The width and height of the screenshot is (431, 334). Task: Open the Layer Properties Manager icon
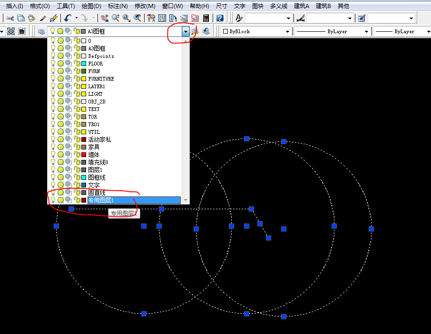point(41,31)
